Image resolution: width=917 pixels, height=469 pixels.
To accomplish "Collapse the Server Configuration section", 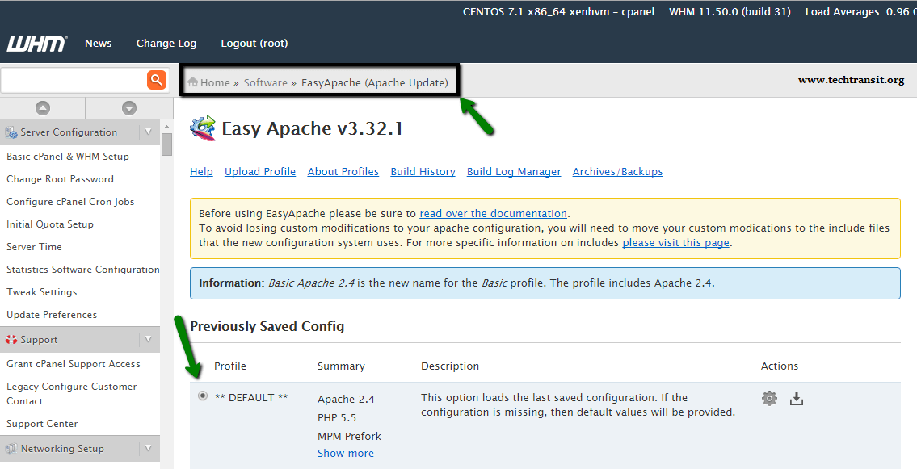I will (x=149, y=132).
